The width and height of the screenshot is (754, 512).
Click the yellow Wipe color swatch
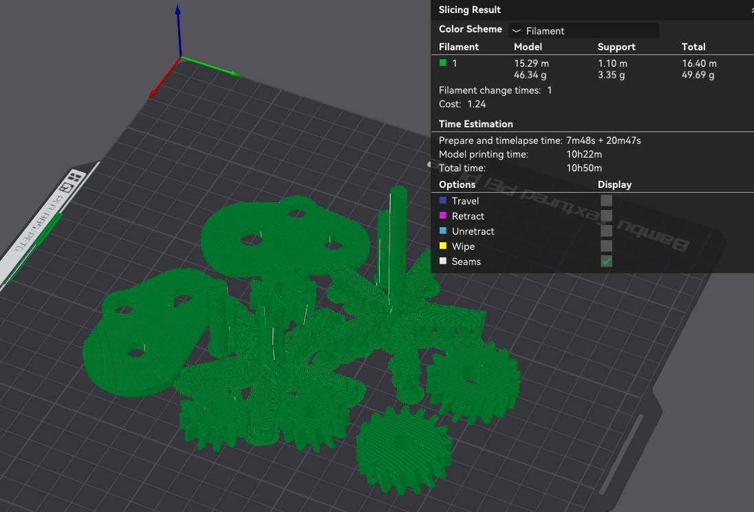443,246
